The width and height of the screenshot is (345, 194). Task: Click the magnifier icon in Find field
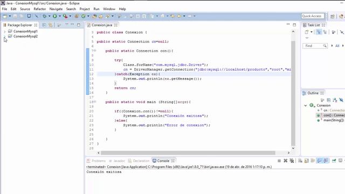point(325,46)
